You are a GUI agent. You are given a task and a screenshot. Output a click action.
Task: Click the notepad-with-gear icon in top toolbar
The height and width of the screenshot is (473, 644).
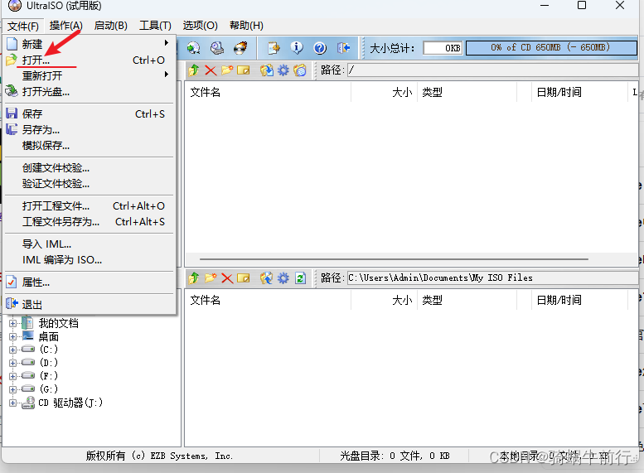point(274,48)
